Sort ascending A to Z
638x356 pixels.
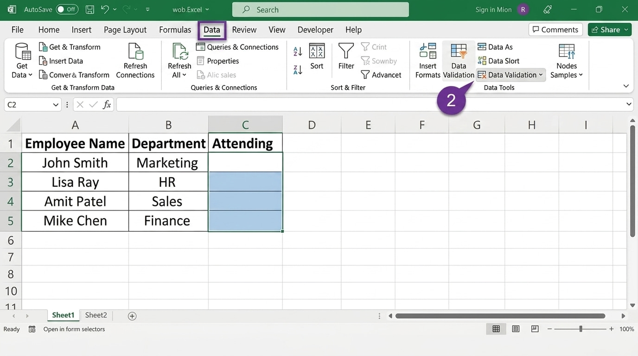(298, 51)
